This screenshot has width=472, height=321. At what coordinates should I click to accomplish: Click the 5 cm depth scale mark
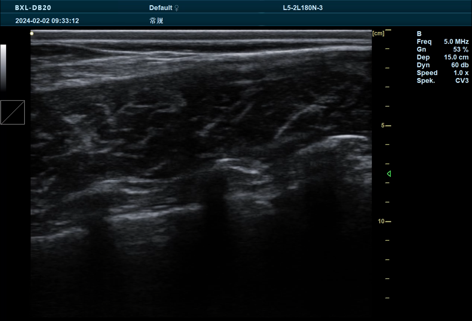pos(385,126)
